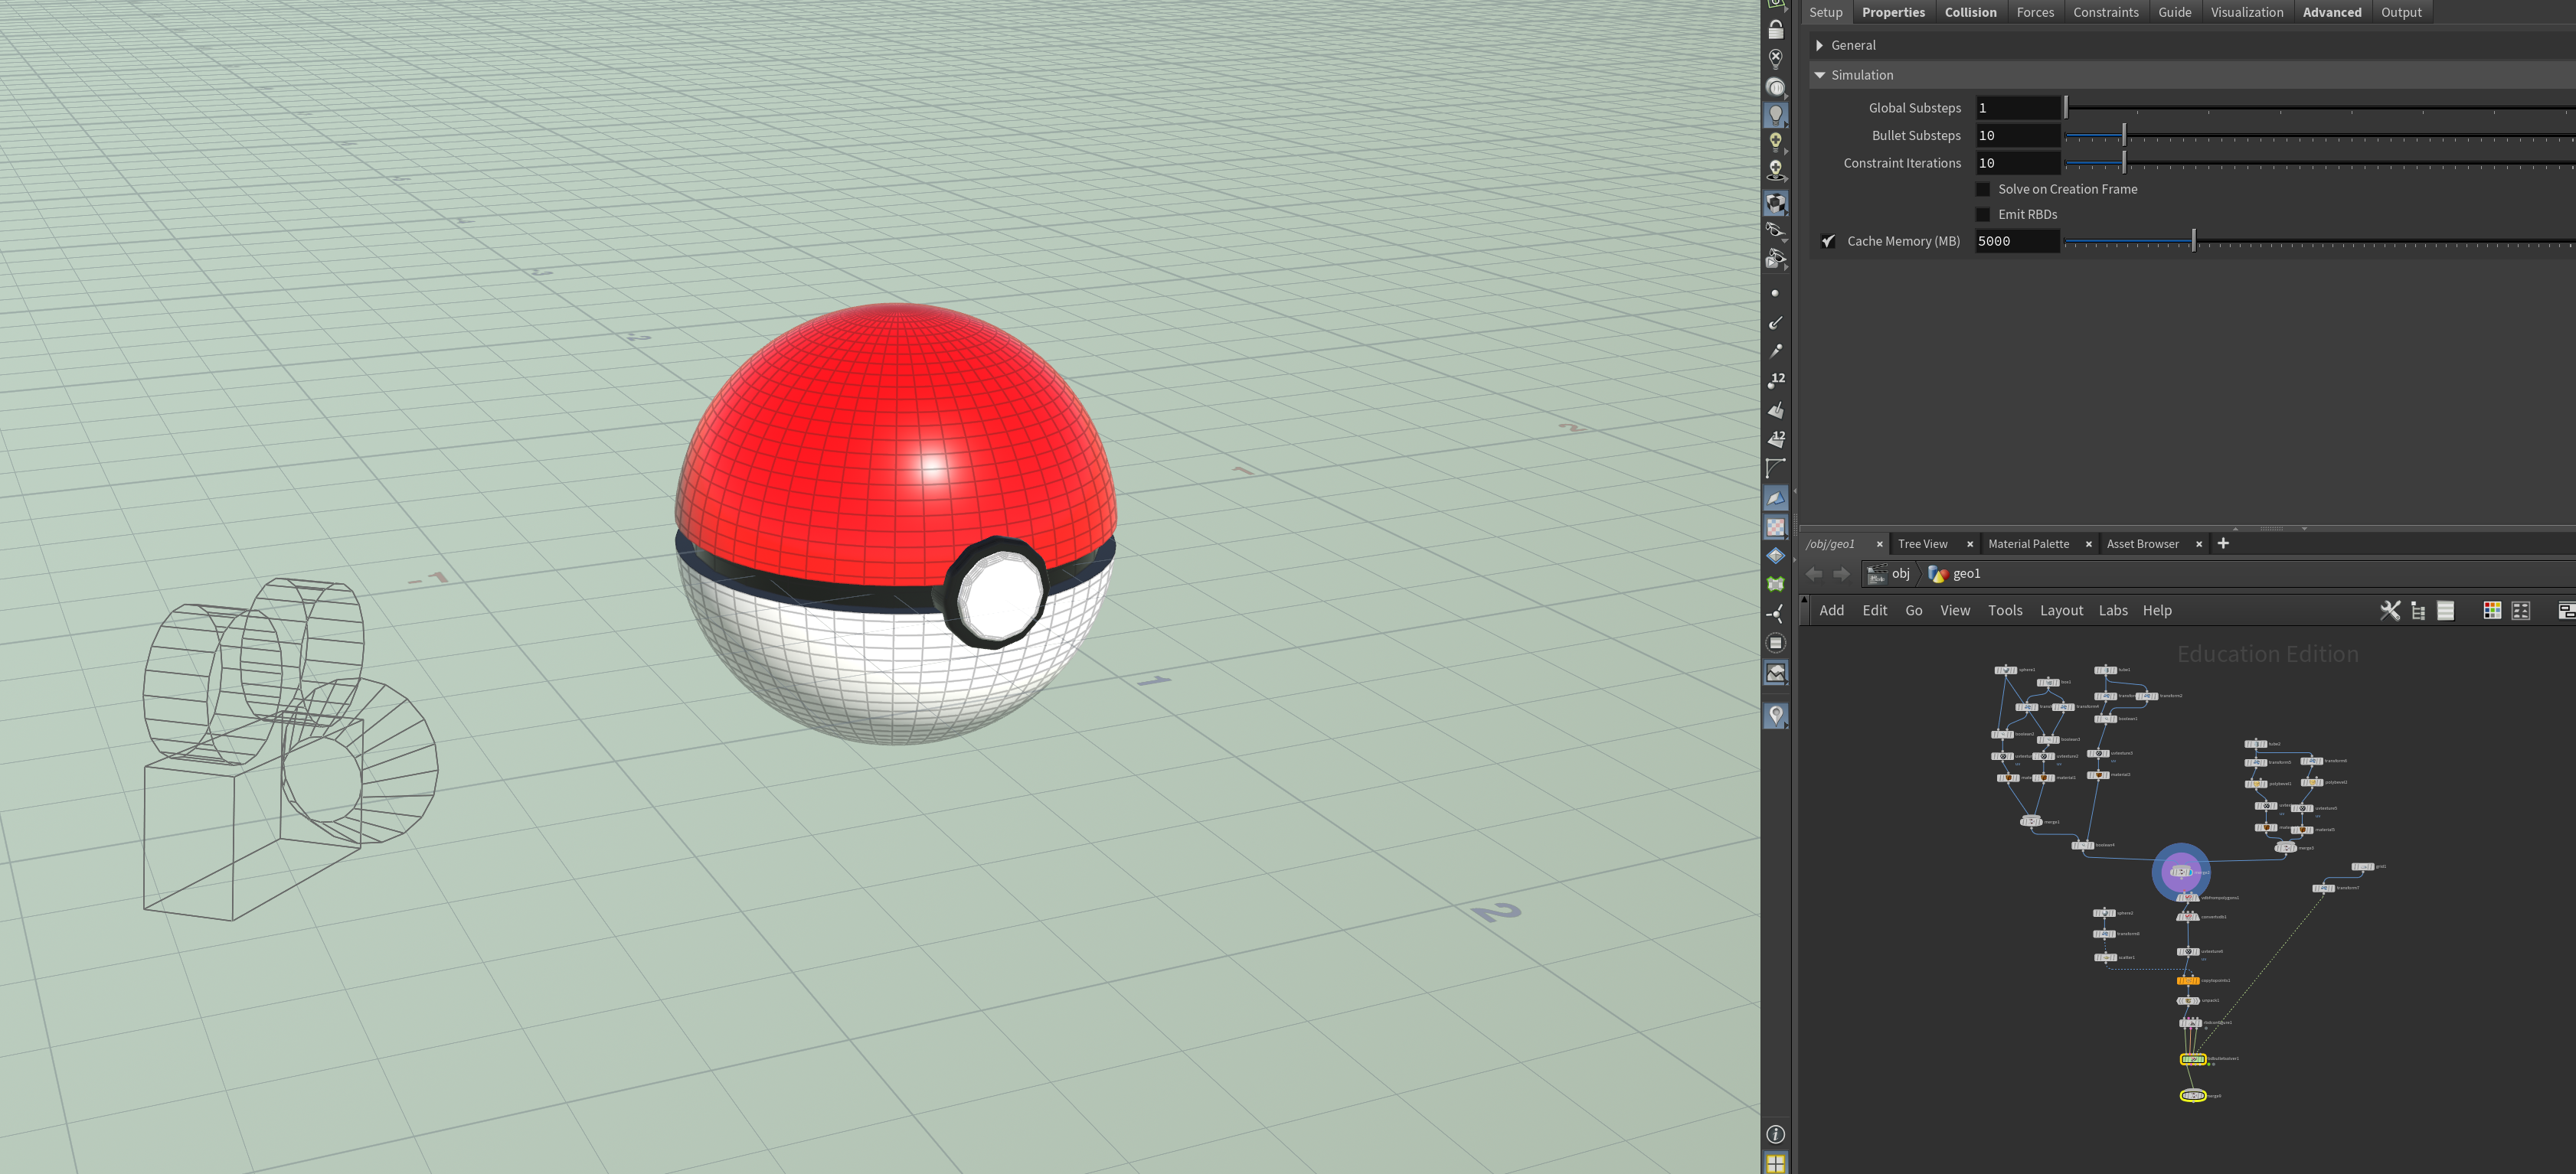Open the Visualization tab
The height and width of the screenshot is (1174, 2576).
2246,13
